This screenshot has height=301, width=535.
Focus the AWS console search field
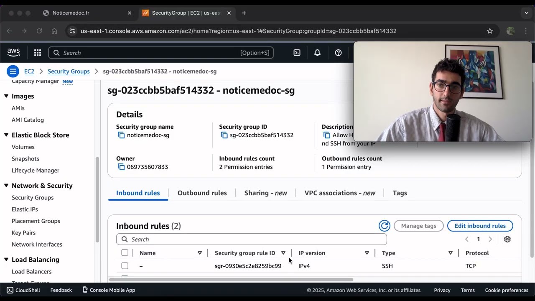pos(161,53)
